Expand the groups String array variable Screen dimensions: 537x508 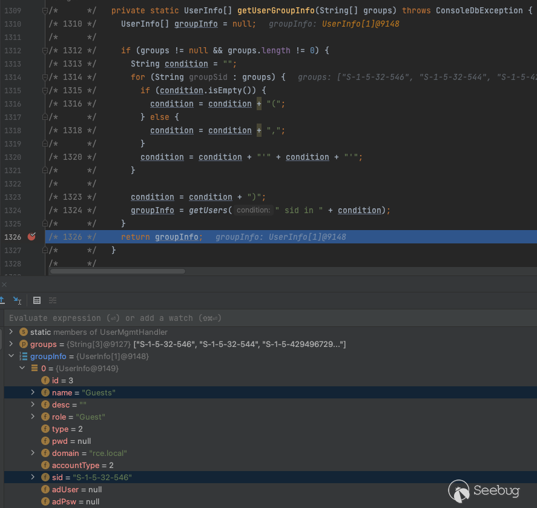click(11, 344)
